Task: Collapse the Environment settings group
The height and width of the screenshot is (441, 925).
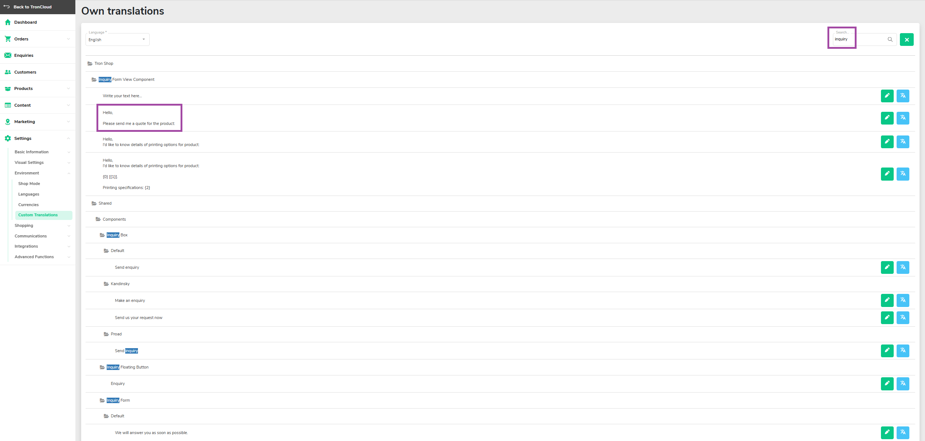Action: click(42, 173)
